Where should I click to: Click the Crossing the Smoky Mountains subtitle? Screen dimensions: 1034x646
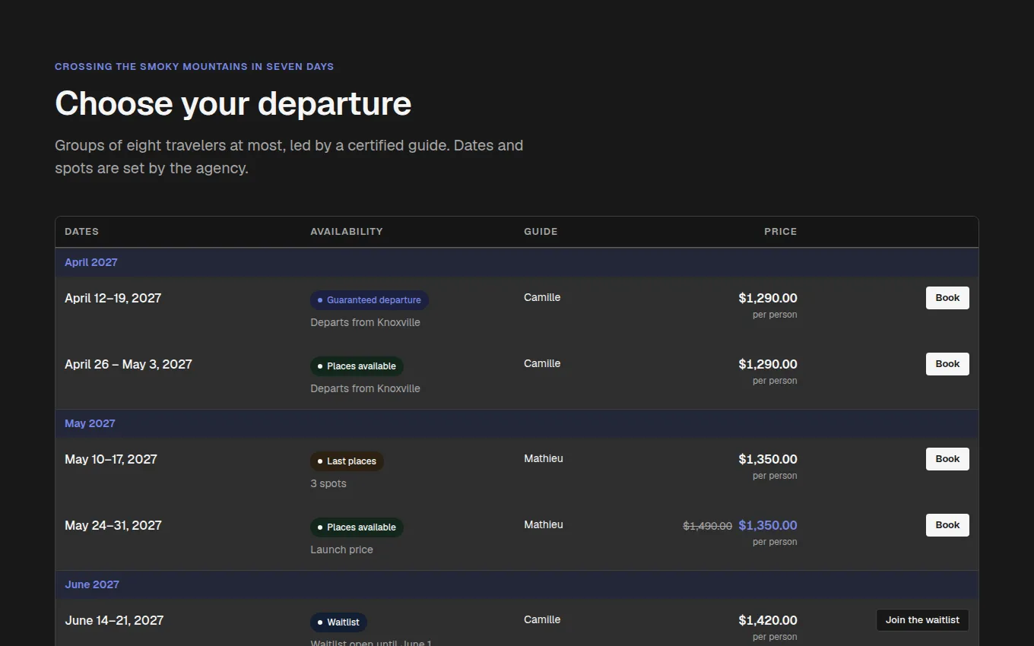194,67
